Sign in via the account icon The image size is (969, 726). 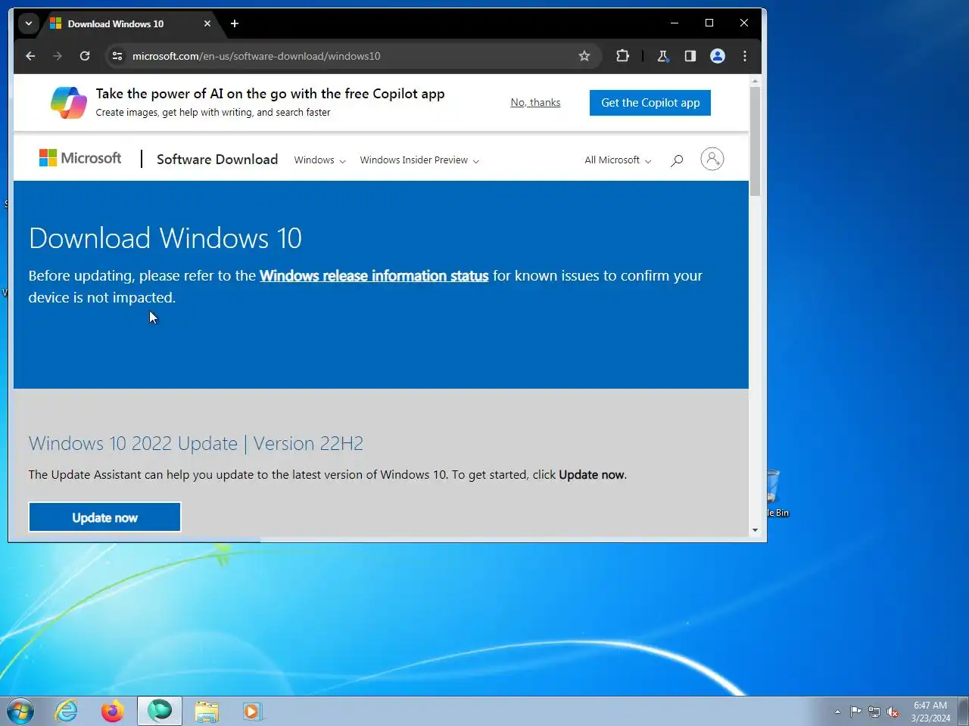tap(712, 159)
